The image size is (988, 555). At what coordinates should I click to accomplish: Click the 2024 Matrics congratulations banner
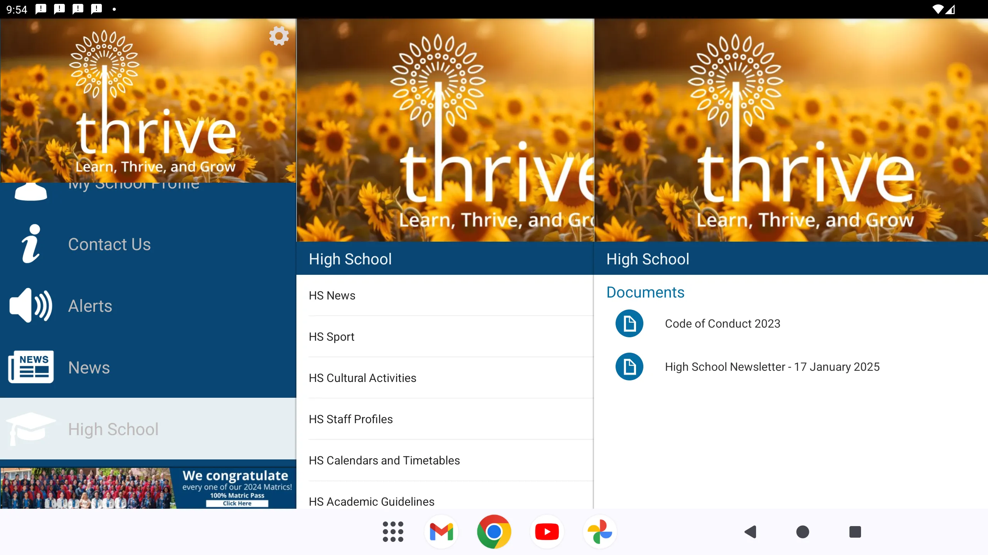tap(148, 486)
